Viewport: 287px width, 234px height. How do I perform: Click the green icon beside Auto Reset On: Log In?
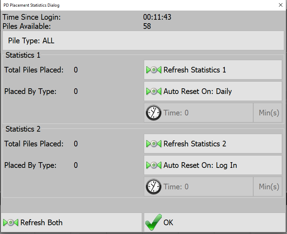[x=154, y=165]
